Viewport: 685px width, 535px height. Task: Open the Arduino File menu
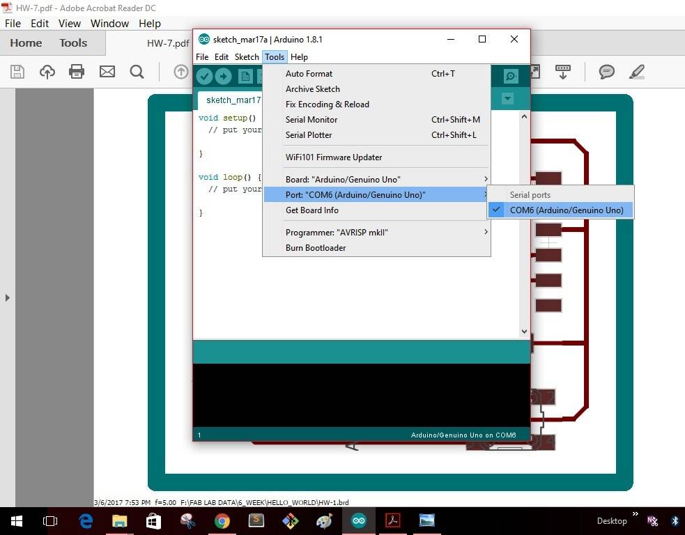[202, 57]
